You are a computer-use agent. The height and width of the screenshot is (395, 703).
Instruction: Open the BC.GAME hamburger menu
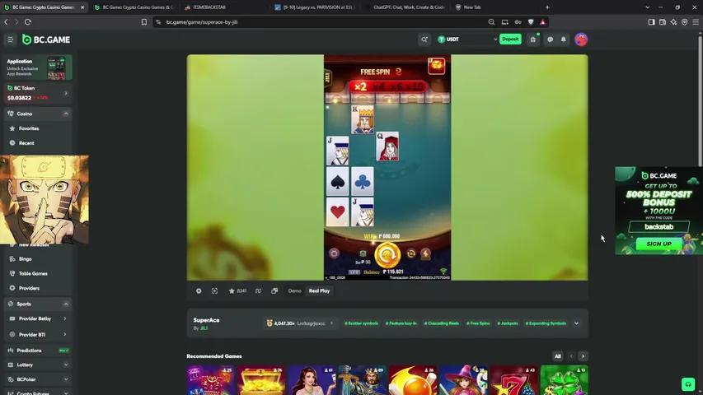(11, 39)
